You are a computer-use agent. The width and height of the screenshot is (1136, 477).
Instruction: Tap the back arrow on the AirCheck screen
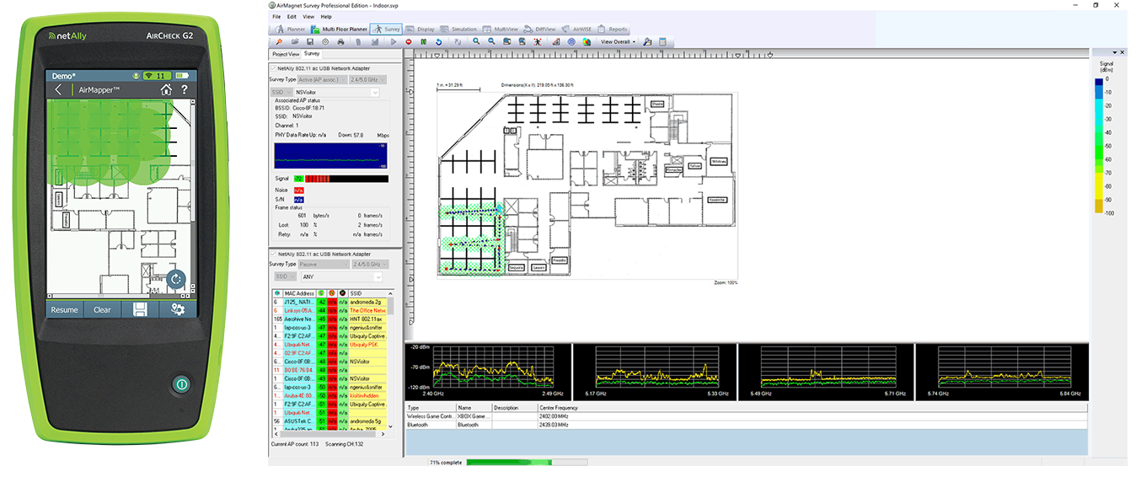click(x=57, y=89)
